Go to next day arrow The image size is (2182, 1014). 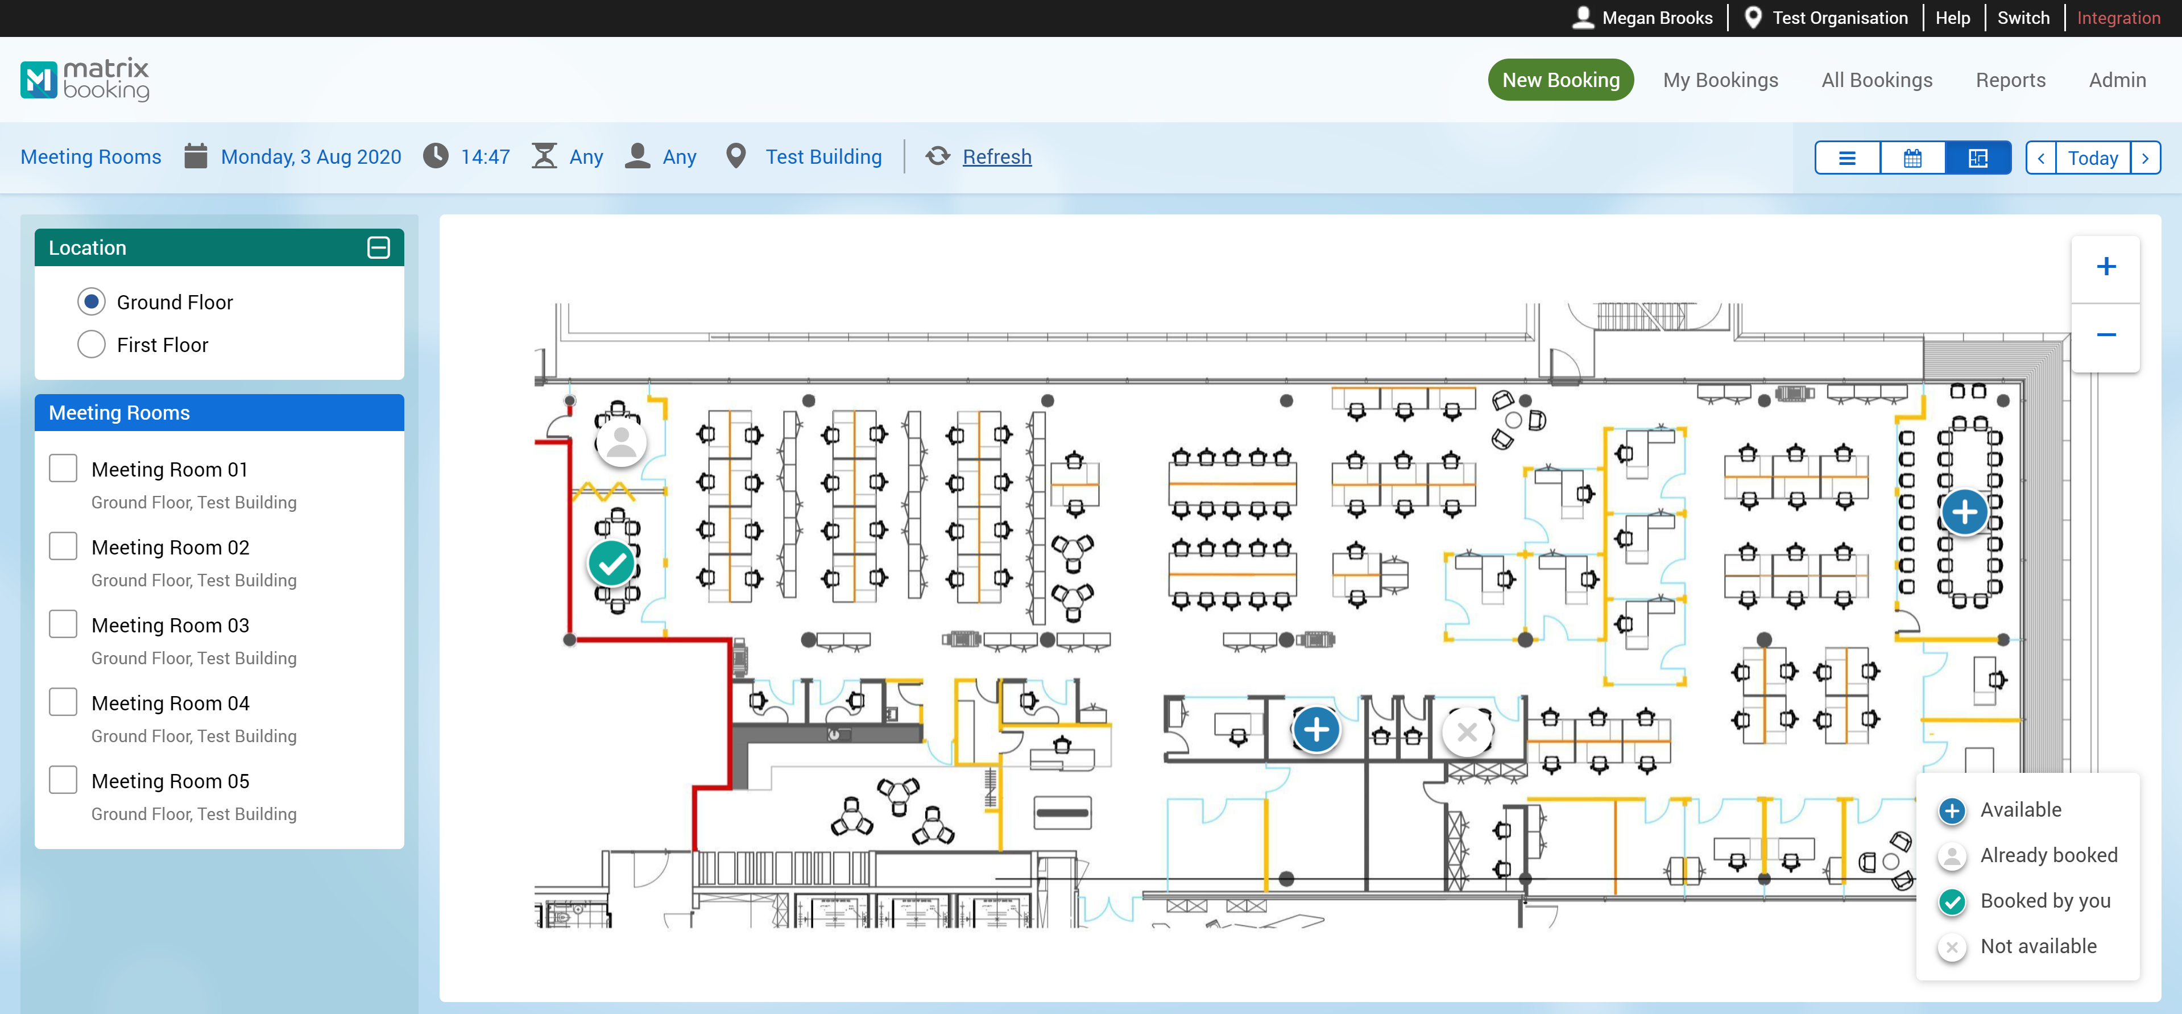(2144, 159)
